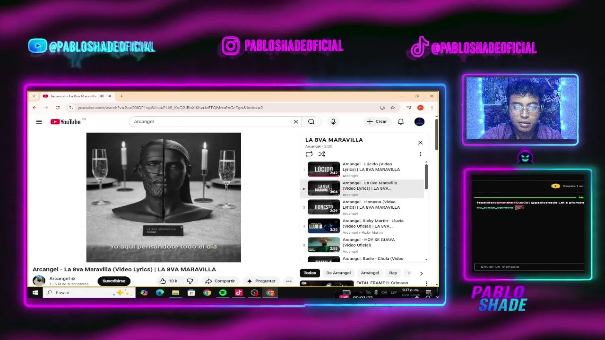Select the Arcangel - La 8va Maravilla tab
The width and height of the screenshot is (605, 340).
coord(77,96)
